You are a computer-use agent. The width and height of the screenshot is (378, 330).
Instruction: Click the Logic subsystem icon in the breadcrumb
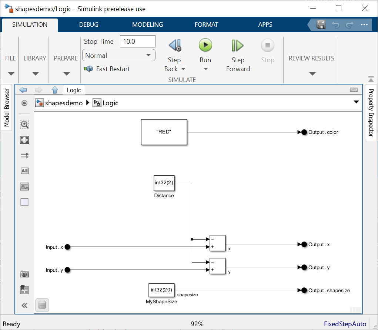pyautogui.click(x=97, y=103)
